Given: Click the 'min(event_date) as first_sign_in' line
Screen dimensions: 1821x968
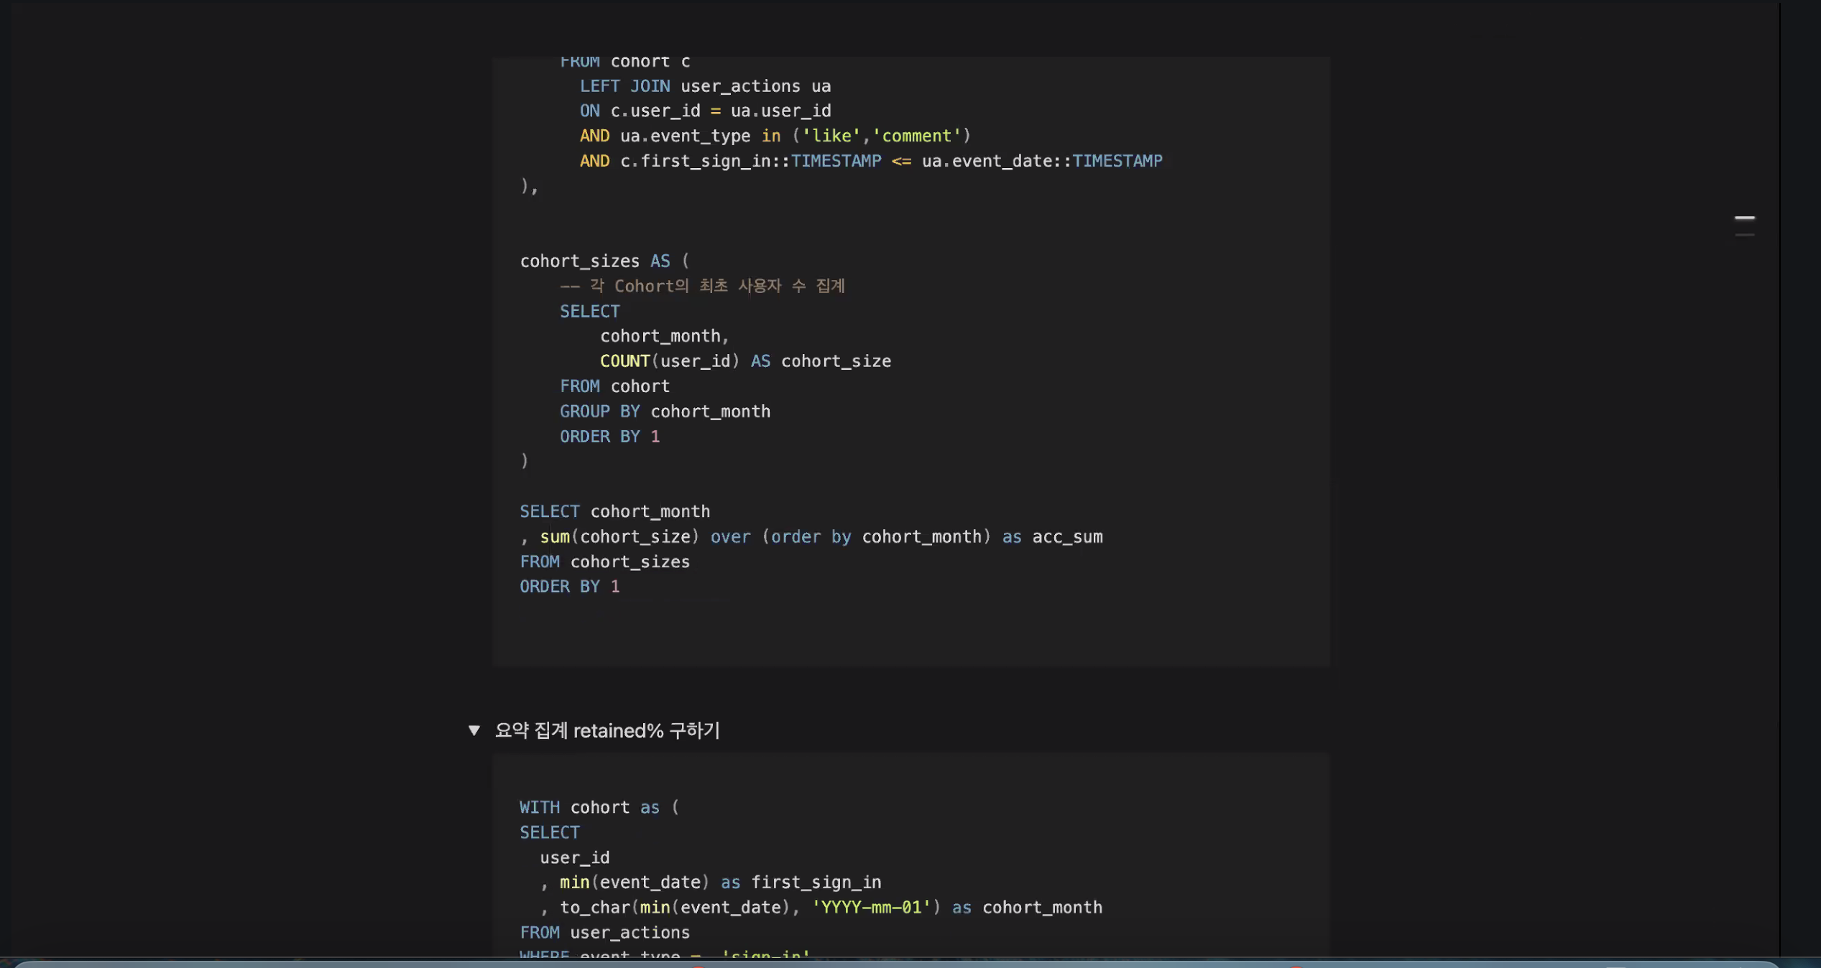Looking at the screenshot, I should click(711, 882).
